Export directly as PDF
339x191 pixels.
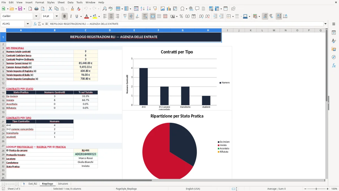(x=30, y=9)
